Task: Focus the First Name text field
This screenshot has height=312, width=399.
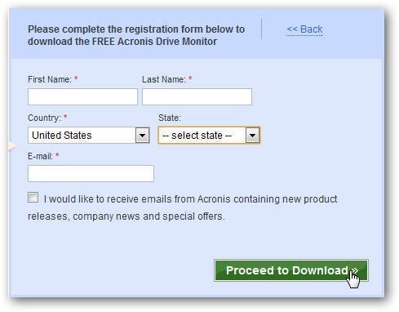Action: pos(82,96)
